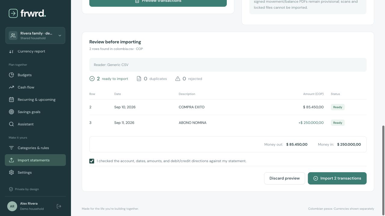Uncheck the statement verification checkbox
The height and width of the screenshot is (216, 385).
pyautogui.click(x=92, y=161)
